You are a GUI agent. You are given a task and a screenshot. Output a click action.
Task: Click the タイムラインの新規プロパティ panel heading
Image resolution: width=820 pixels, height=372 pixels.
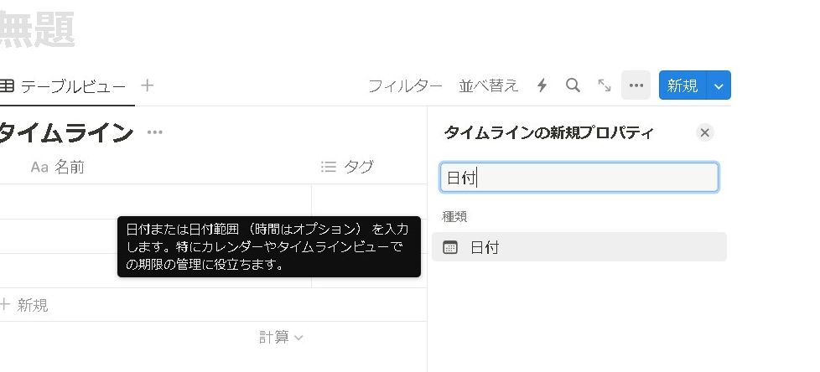pos(548,133)
